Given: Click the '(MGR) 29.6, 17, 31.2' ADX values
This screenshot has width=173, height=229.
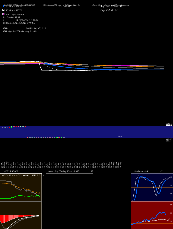Looking at the screenshot, I should pyautogui.click(x=36, y=28).
